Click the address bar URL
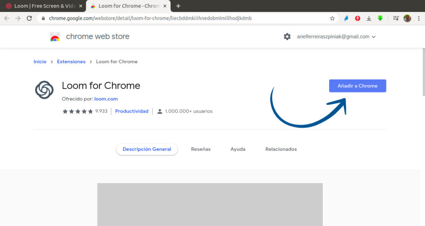 [x=150, y=18]
